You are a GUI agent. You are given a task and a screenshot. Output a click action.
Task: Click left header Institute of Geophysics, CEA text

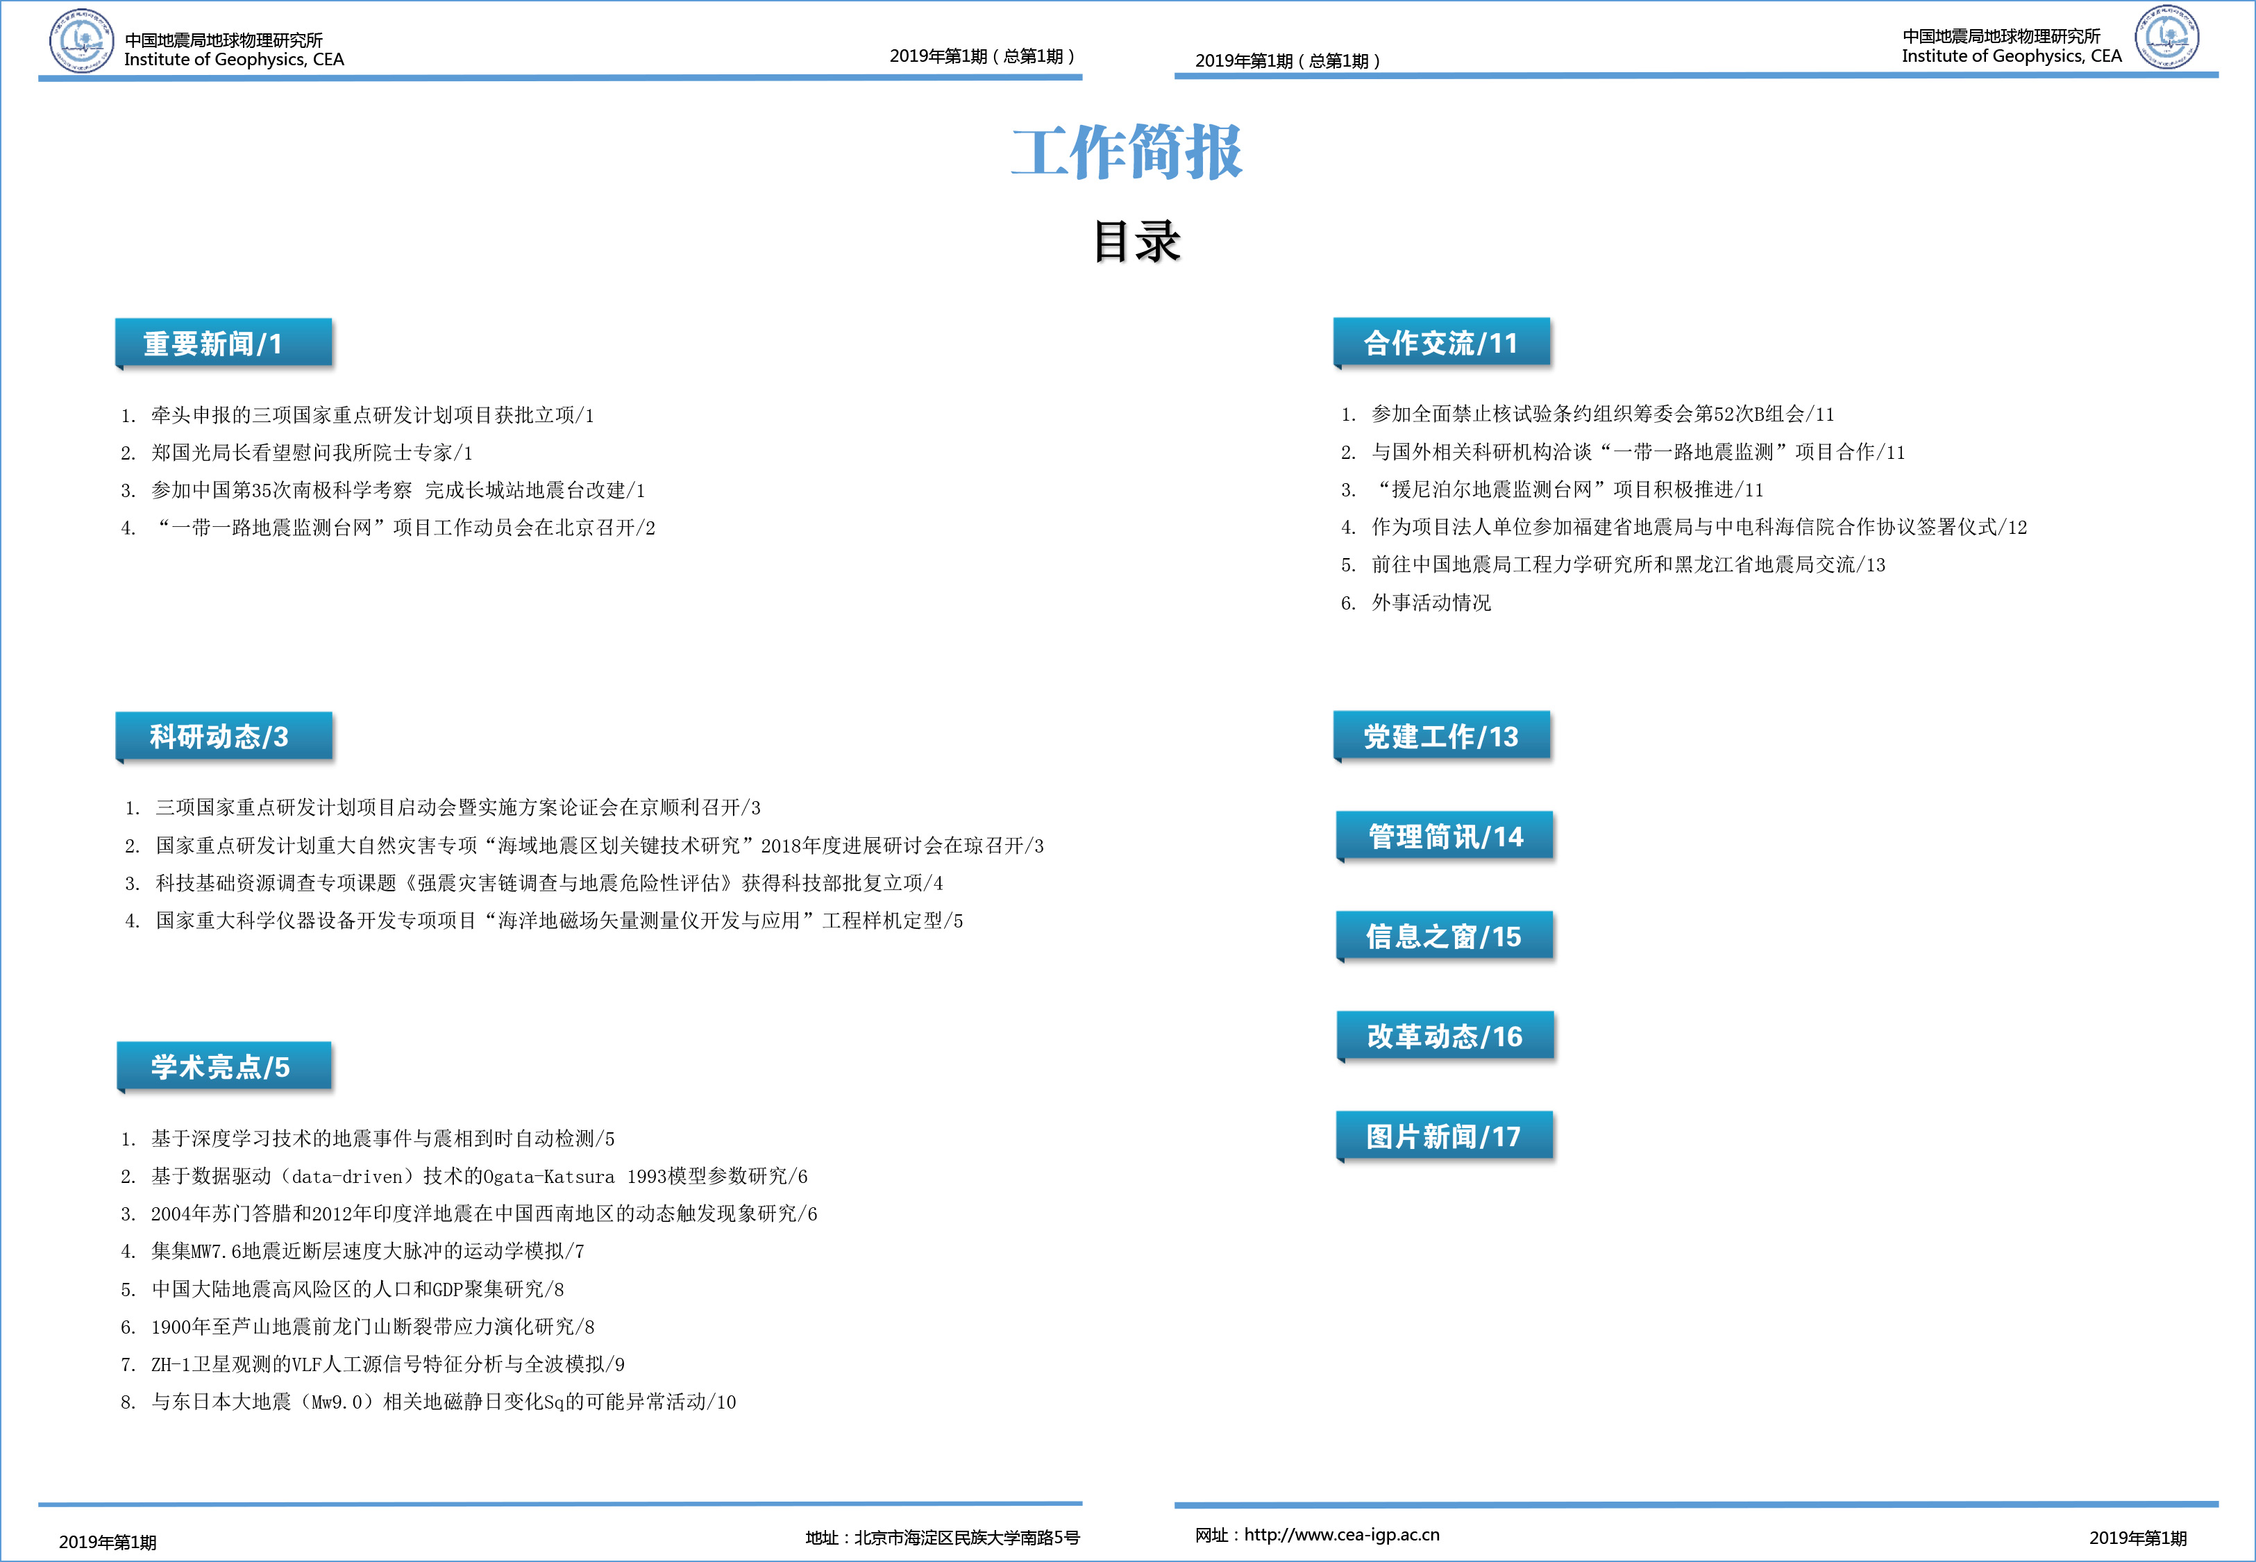point(234,60)
